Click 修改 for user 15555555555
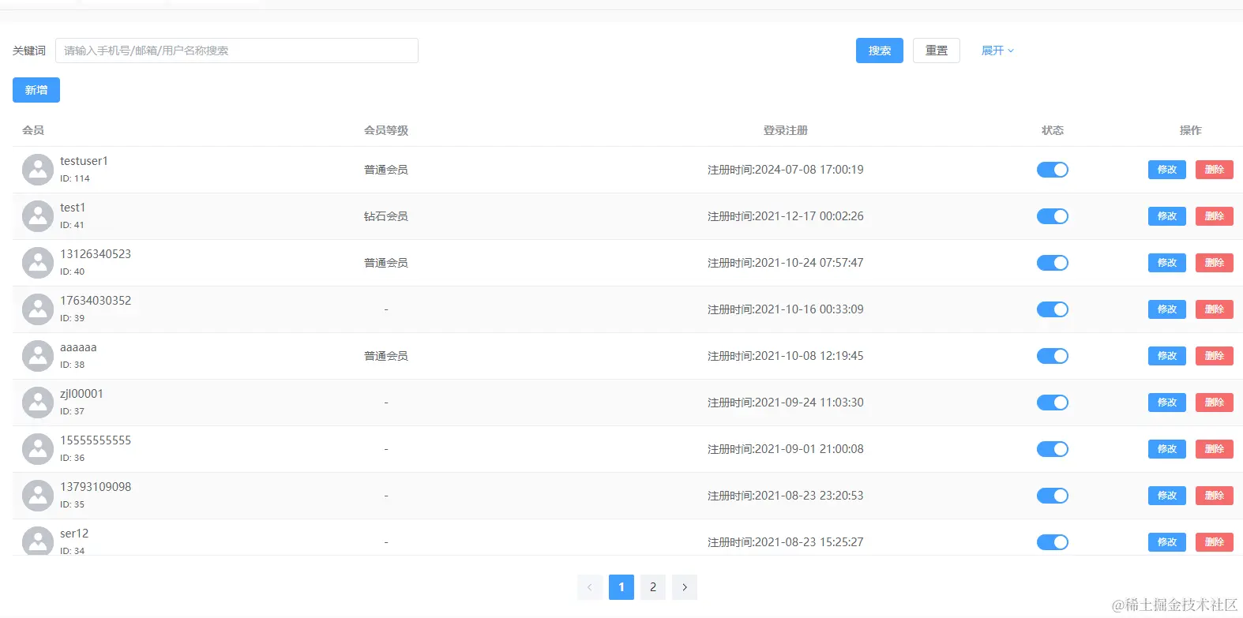Viewport: 1243px width, 618px height. click(x=1167, y=449)
